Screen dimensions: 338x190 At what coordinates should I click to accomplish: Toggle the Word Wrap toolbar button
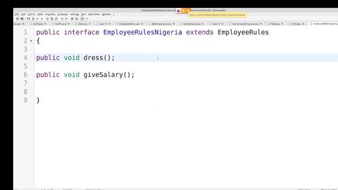click(x=82, y=19)
